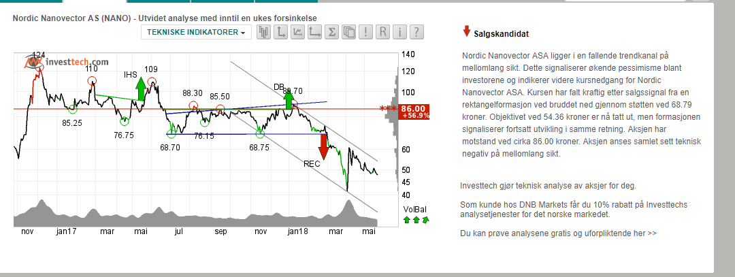Viewport: 735px width, 277px height.
Task: Click the VolBal green arrows indicator
Action: tap(416, 219)
